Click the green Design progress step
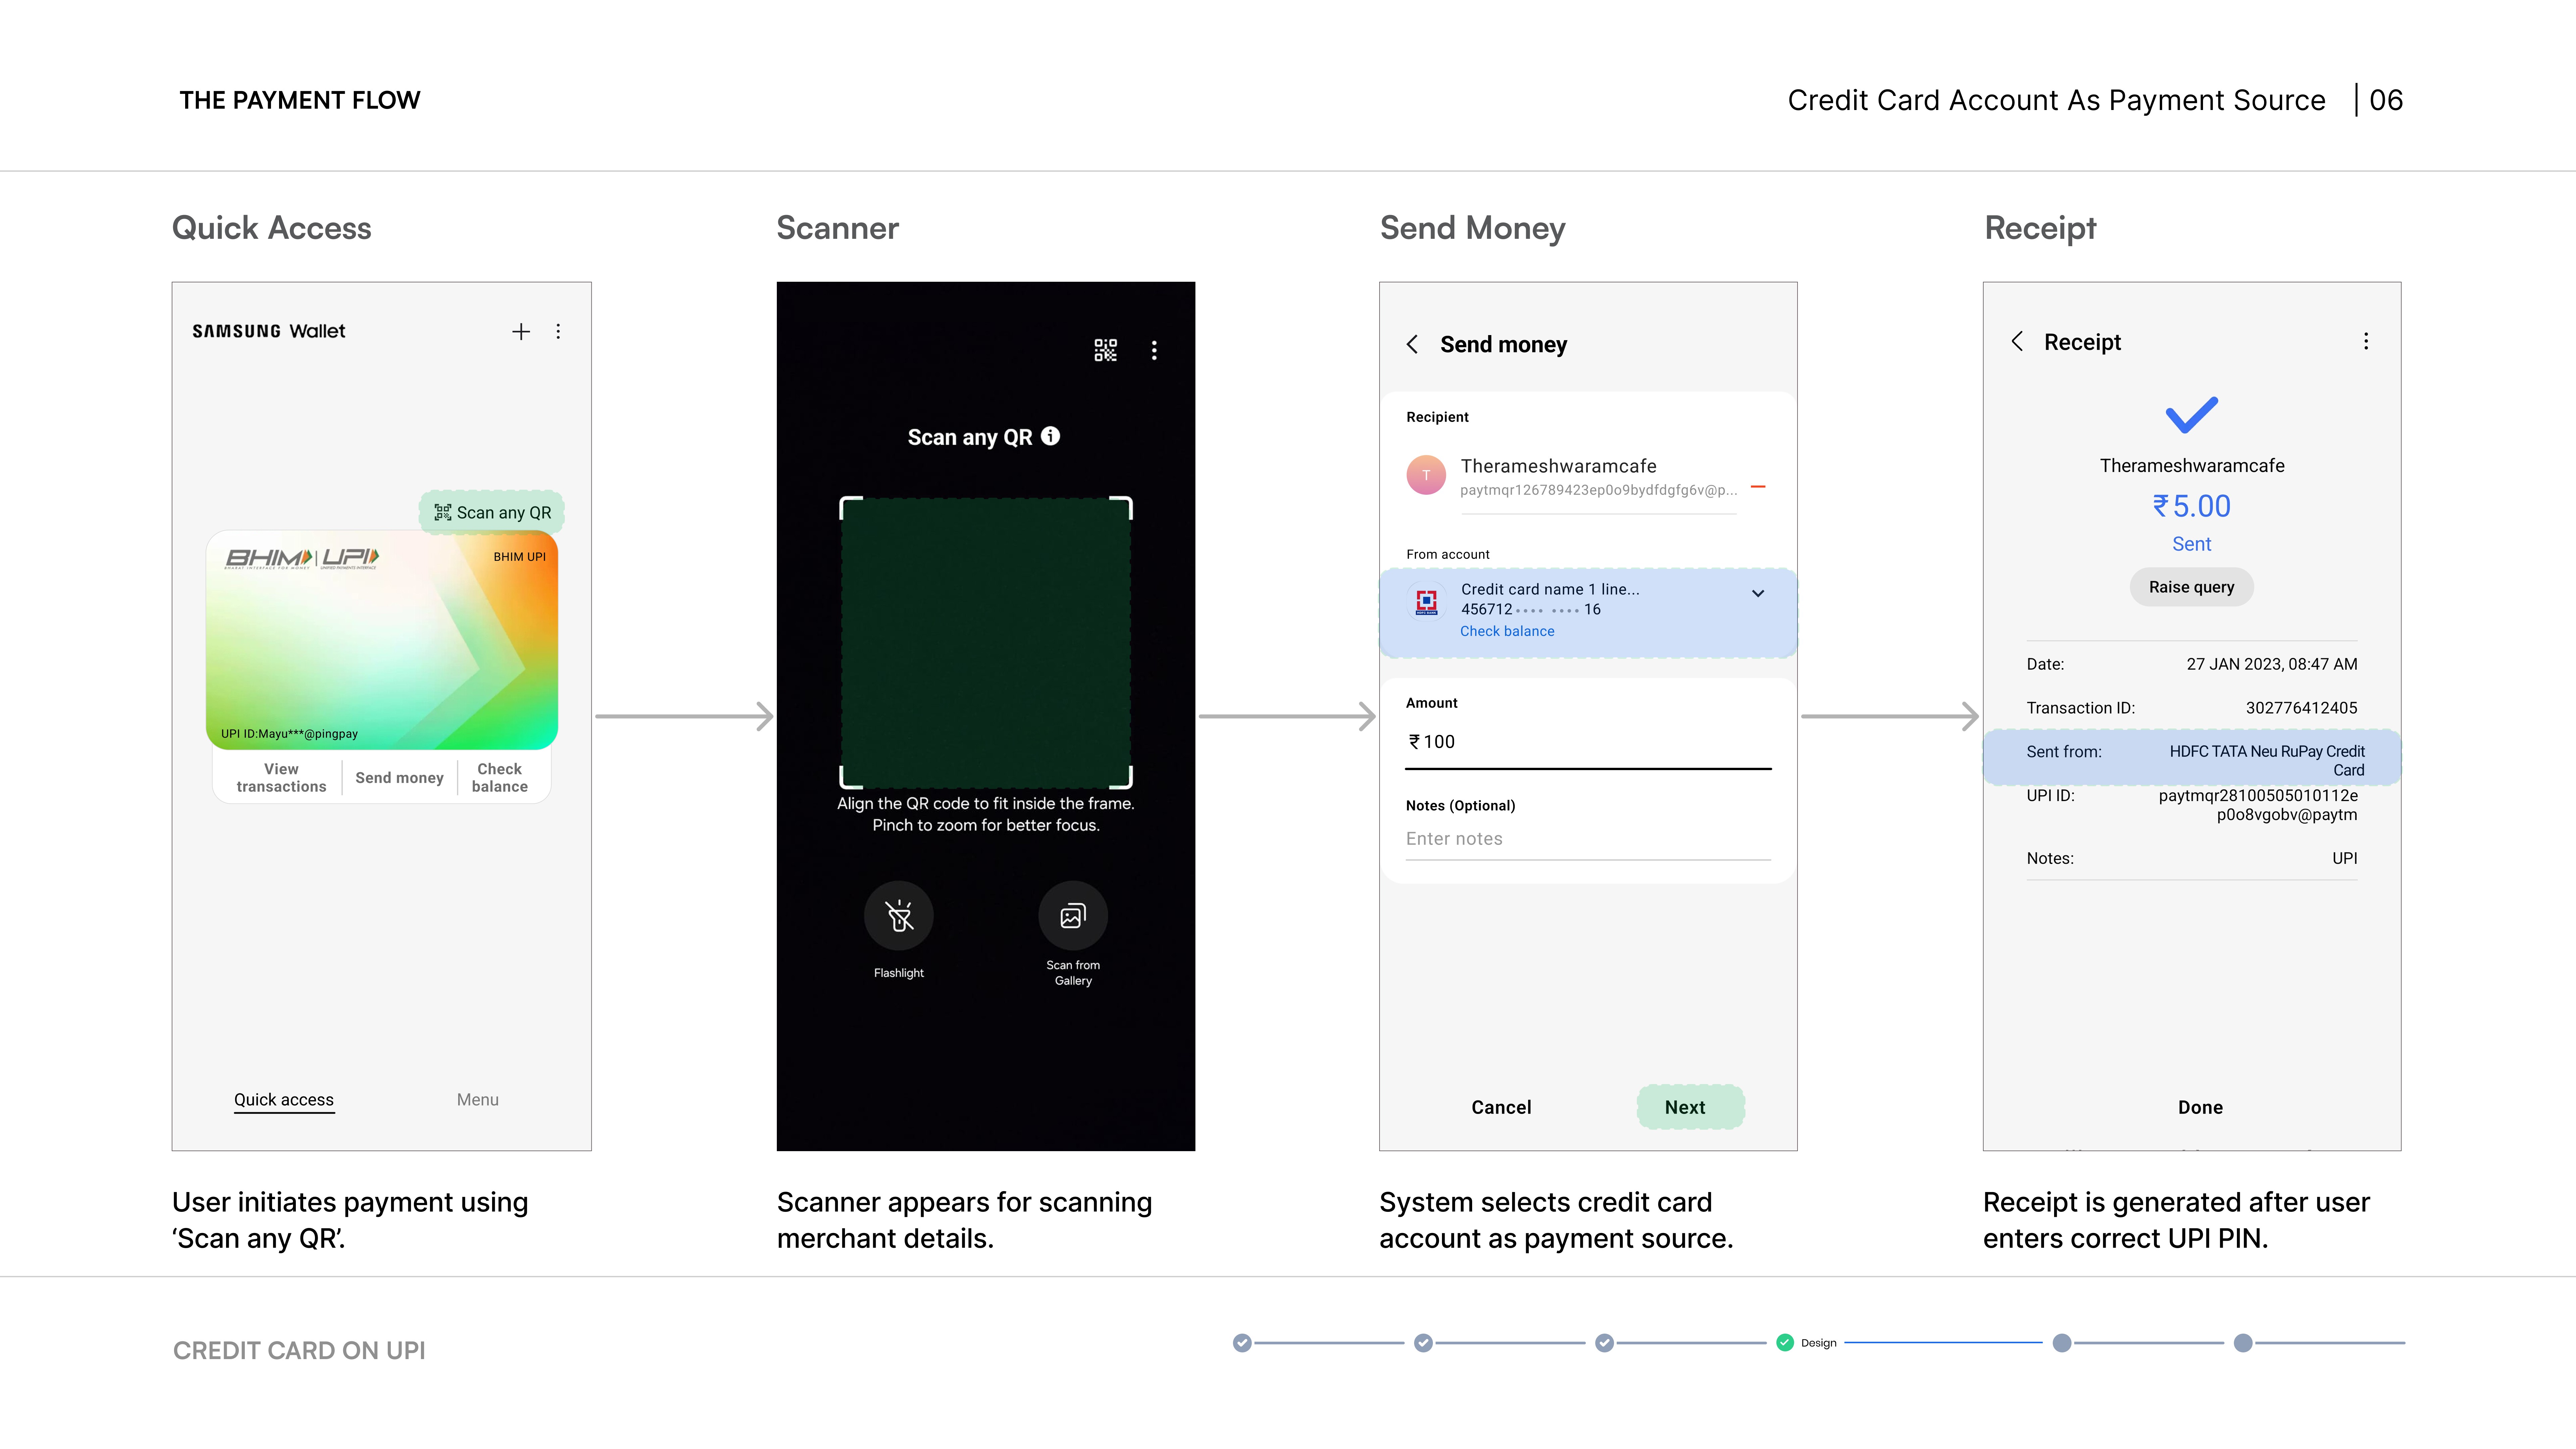Image resolution: width=2576 pixels, height=1449 pixels. click(x=1785, y=1343)
